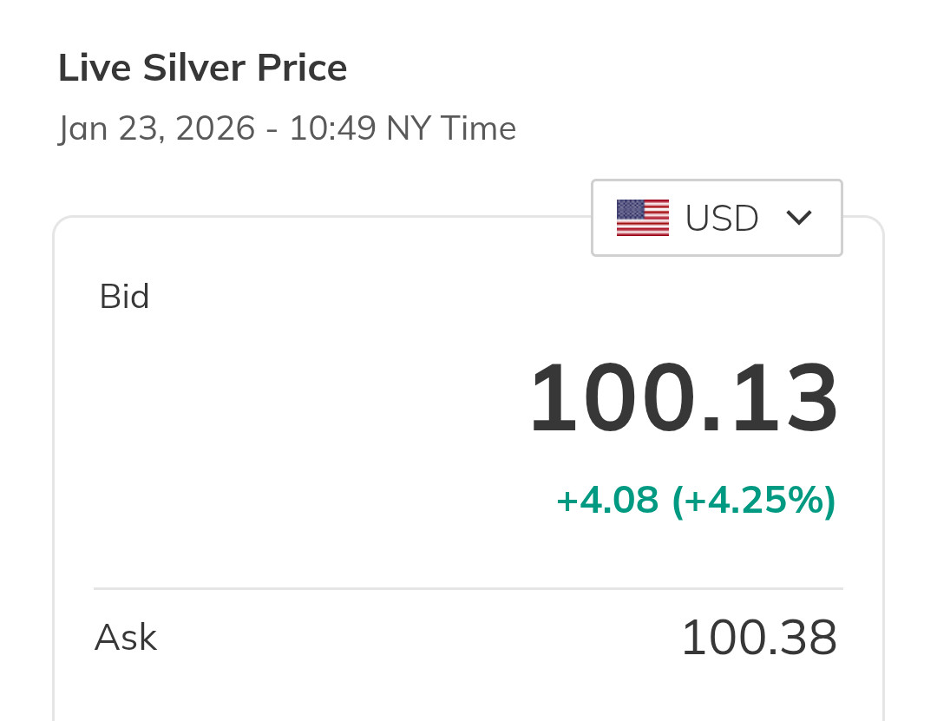The height and width of the screenshot is (721, 937).
Task: Select the 100.38 ask price
Action: click(758, 638)
